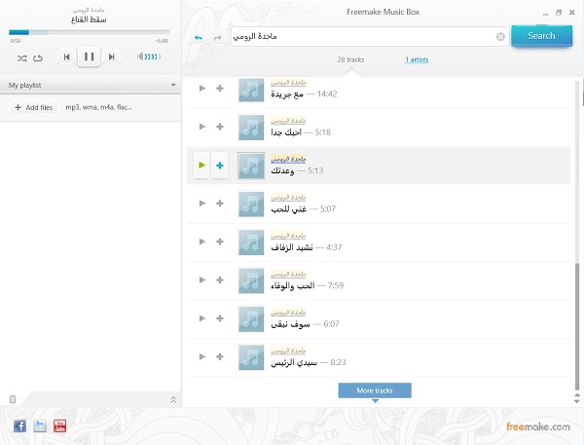Screen dimensions: 584x445
Task: Add the 4:37 track to playlist
Action: click(220, 241)
